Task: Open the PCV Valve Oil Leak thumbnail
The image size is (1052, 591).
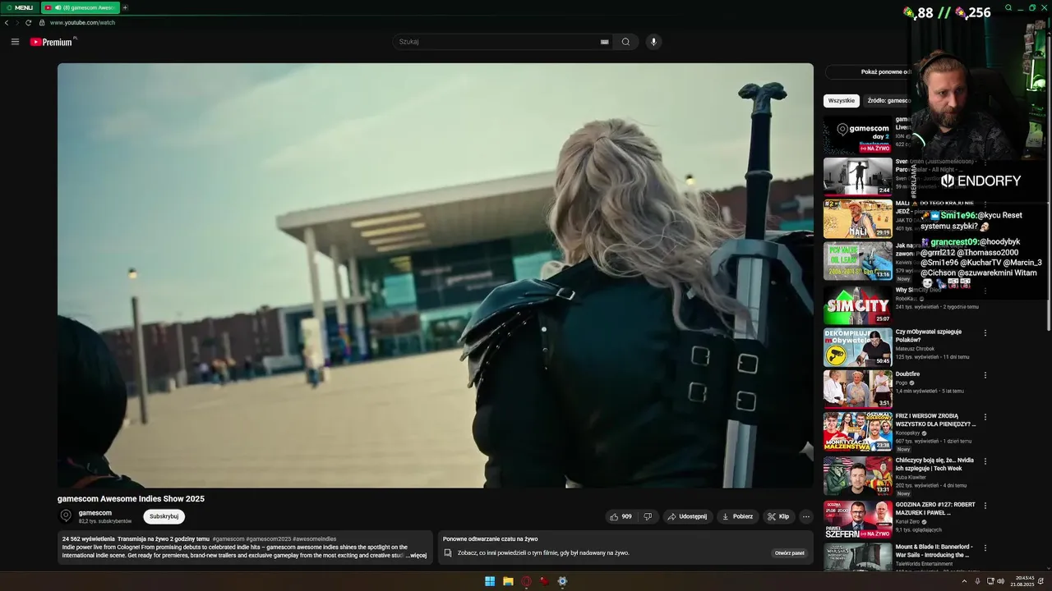Action: pyautogui.click(x=858, y=261)
